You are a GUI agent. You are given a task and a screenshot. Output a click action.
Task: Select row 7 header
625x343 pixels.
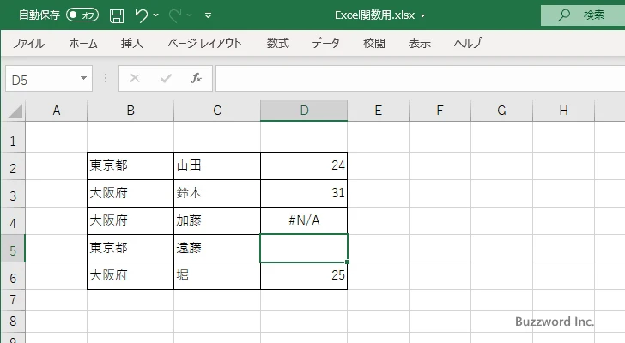click(13, 300)
